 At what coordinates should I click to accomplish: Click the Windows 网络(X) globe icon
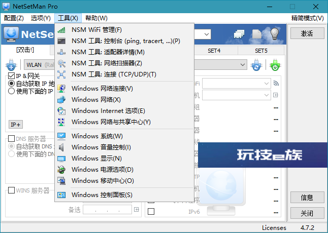[61, 100]
